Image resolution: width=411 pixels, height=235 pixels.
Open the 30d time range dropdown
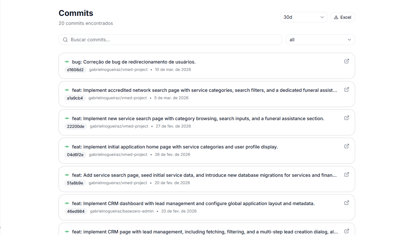[304, 17]
